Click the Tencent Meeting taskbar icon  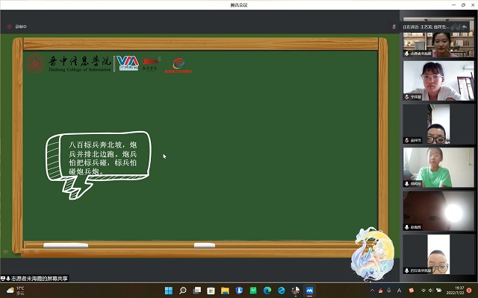pyautogui.click(x=309, y=291)
